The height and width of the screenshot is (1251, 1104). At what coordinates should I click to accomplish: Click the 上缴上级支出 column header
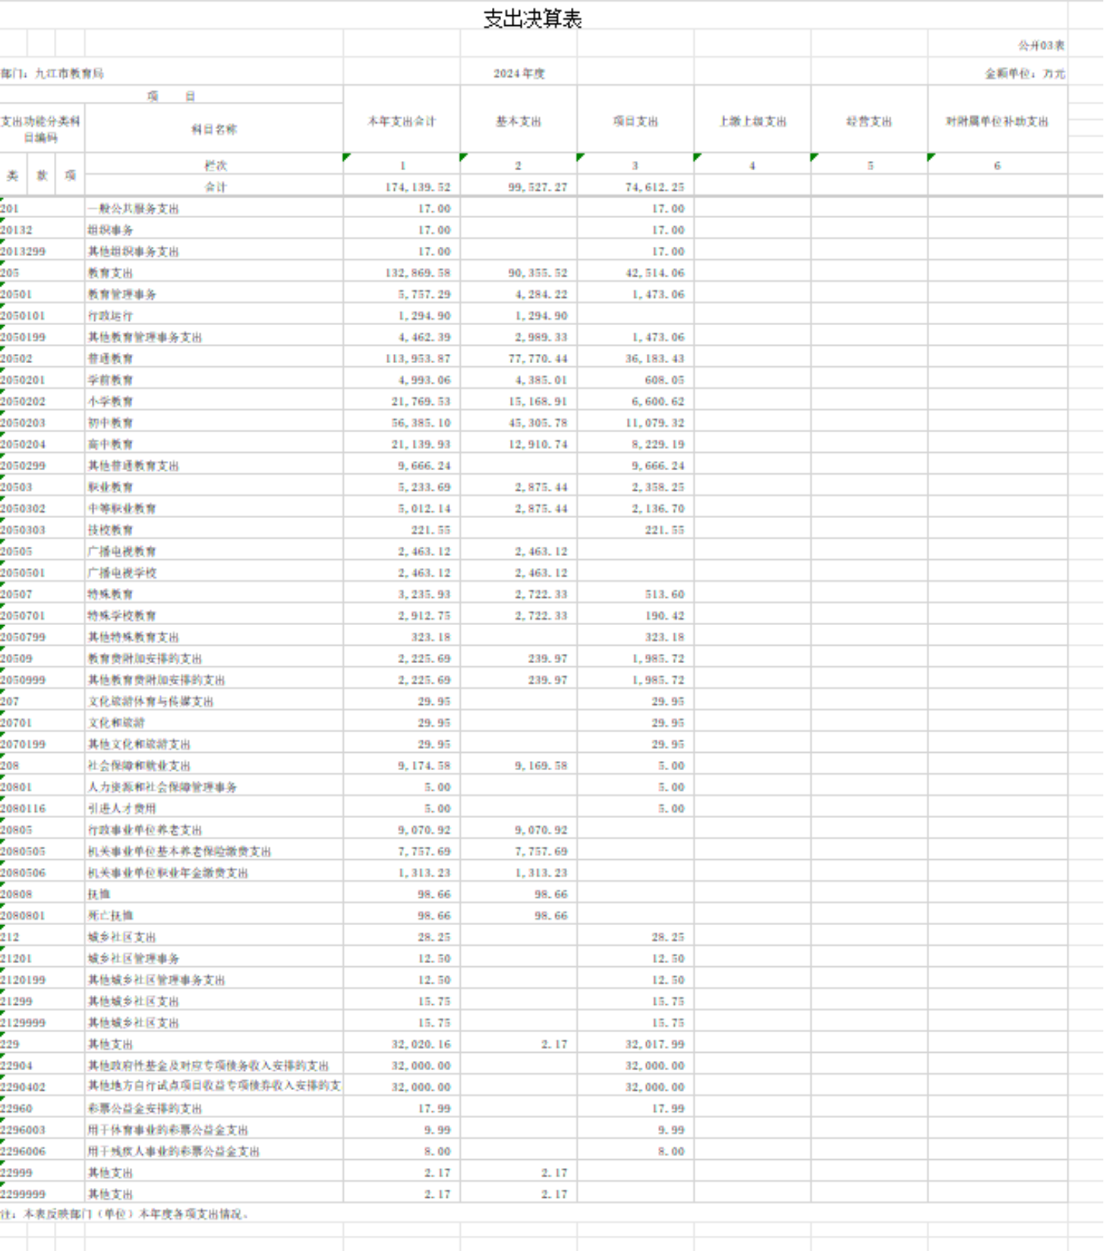752,121
